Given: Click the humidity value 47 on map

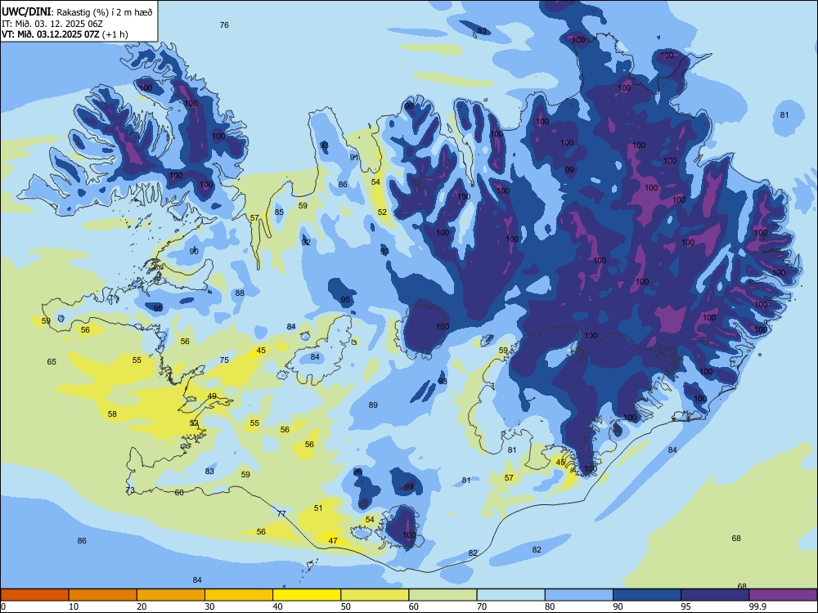Looking at the screenshot, I should point(333,541).
